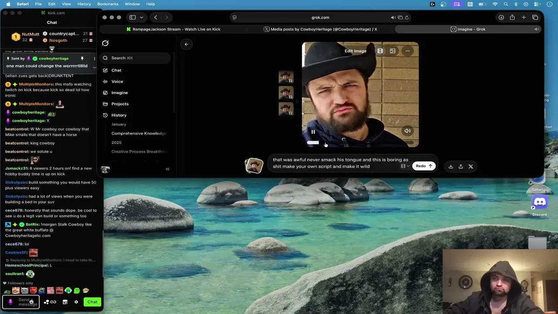Click January under History list
The width and height of the screenshot is (558, 314).
[119, 124]
